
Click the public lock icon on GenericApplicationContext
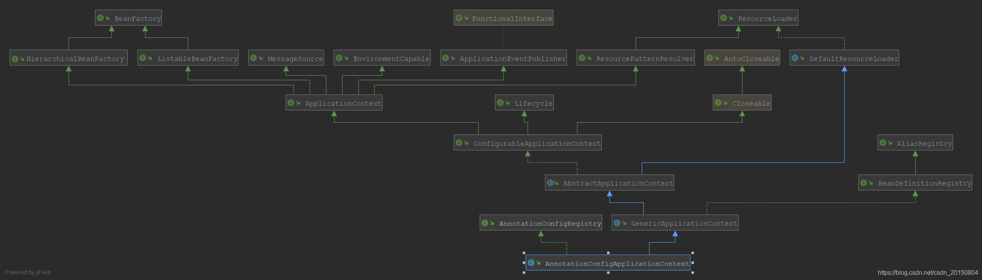click(624, 223)
